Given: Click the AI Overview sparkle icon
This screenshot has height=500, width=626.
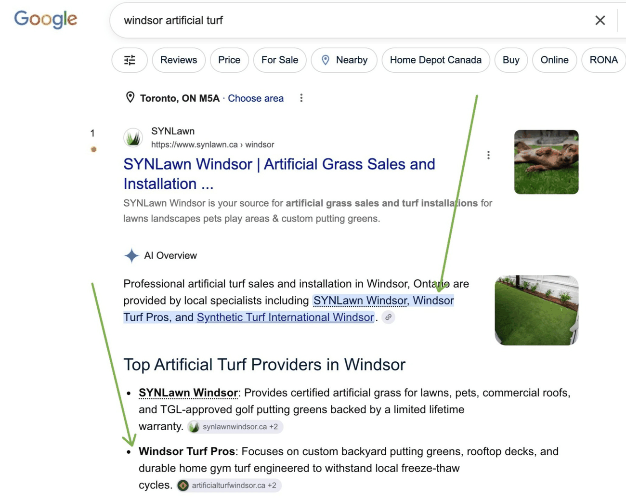Looking at the screenshot, I should point(131,255).
